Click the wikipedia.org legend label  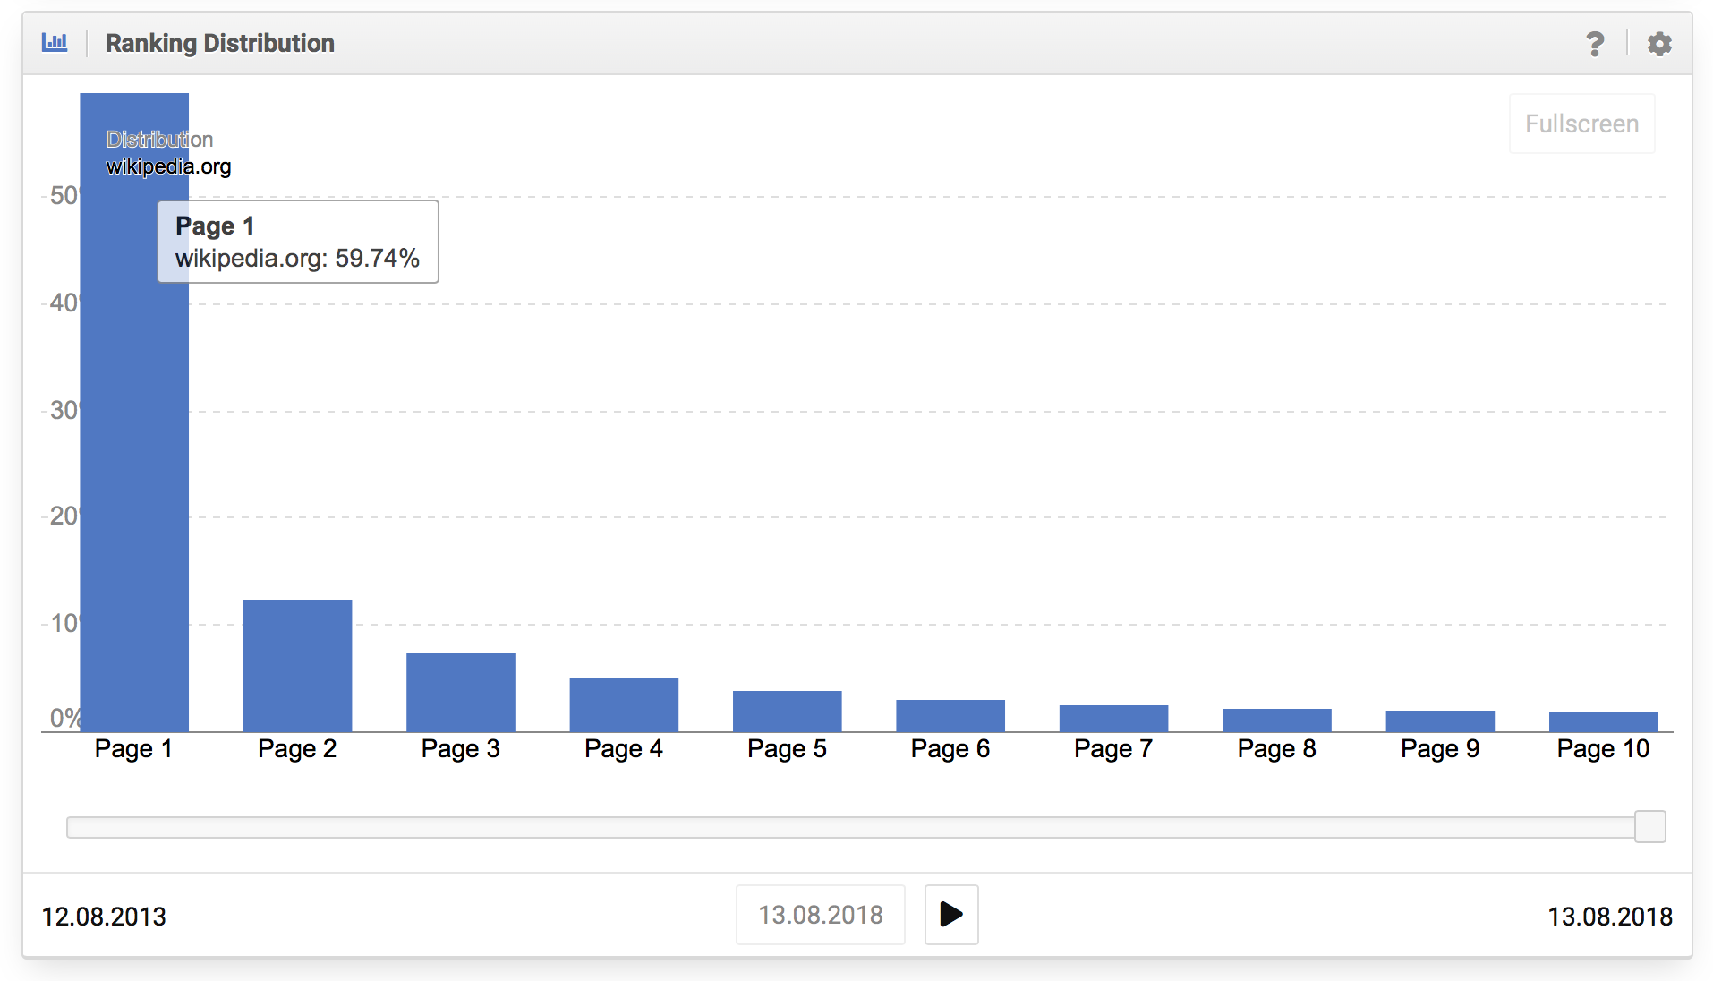coord(168,166)
